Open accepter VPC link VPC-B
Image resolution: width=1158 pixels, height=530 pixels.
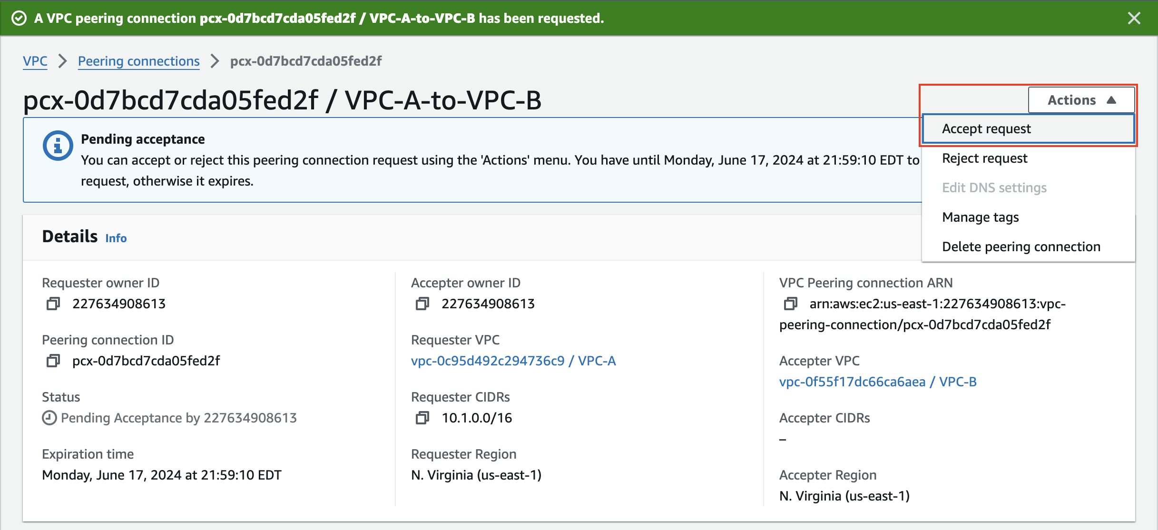click(x=878, y=382)
